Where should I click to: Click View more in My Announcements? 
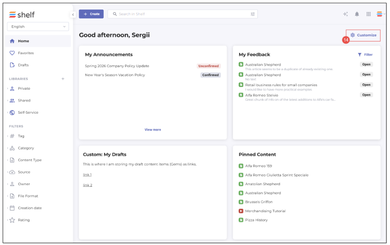[x=153, y=130]
